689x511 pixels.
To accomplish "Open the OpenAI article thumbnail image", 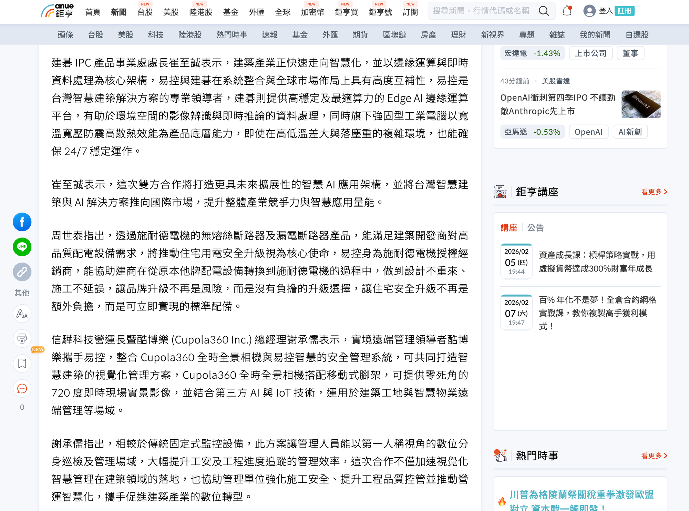I will pos(641,104).
